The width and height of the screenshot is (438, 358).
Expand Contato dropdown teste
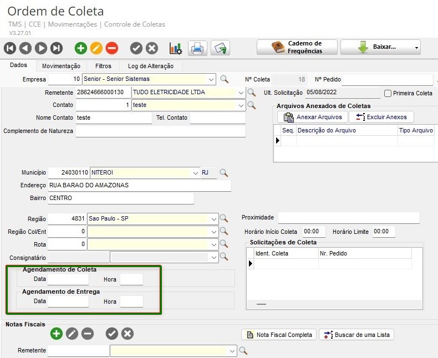coord(241,105)
